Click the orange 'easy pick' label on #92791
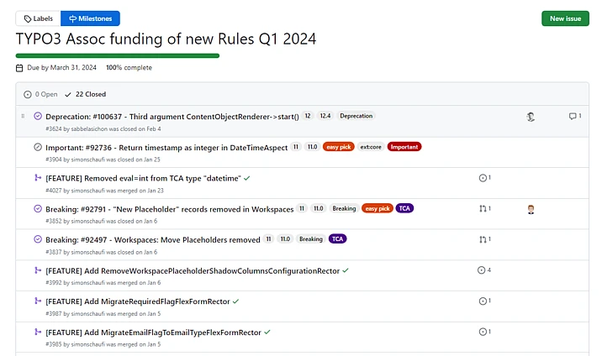 [x=377, y=208]
